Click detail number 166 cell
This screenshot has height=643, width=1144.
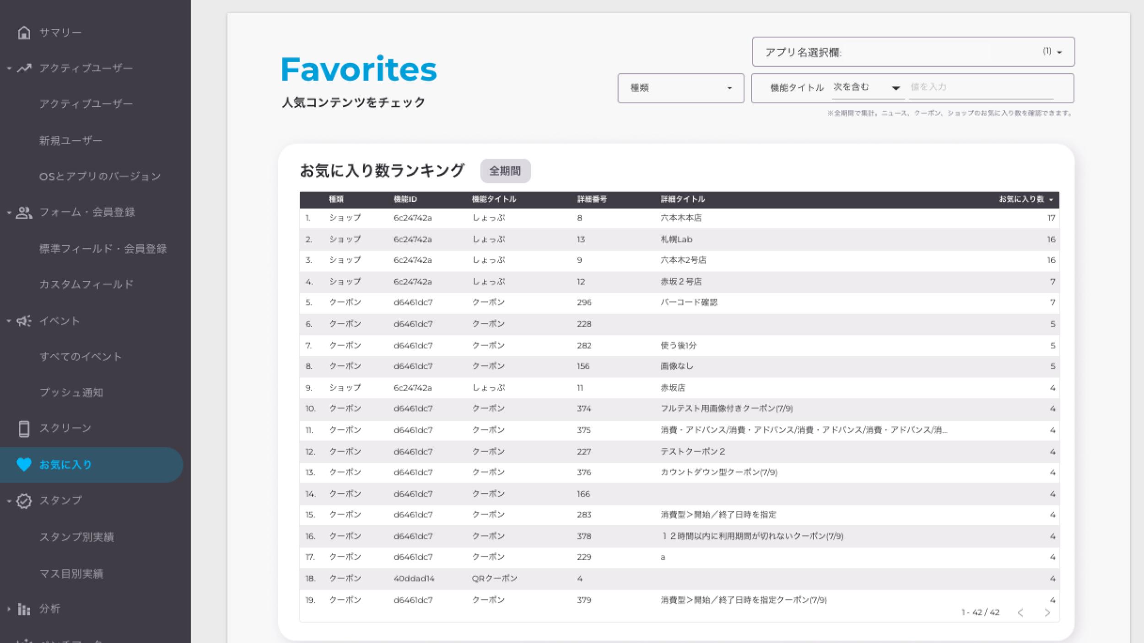[x=583, y=494]
